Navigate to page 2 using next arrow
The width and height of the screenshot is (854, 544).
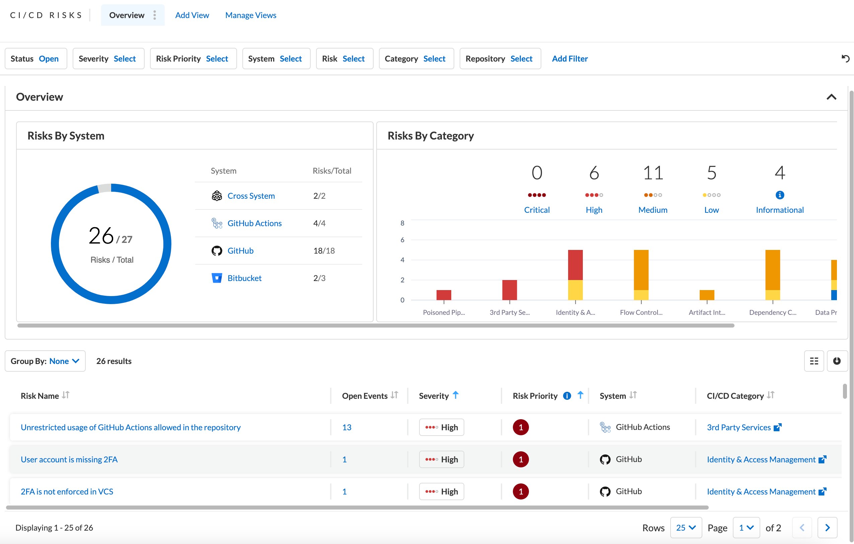(828, 527)
